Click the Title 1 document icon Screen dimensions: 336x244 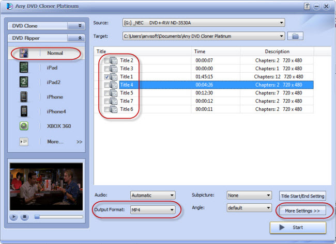114,77
